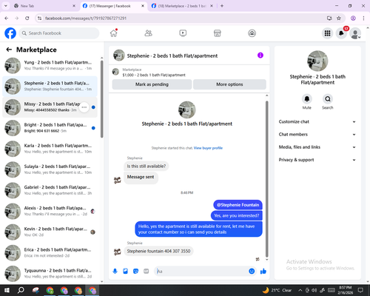370x296 pixels.
Task: Open View buyer profile link
Action: (208, 148)
